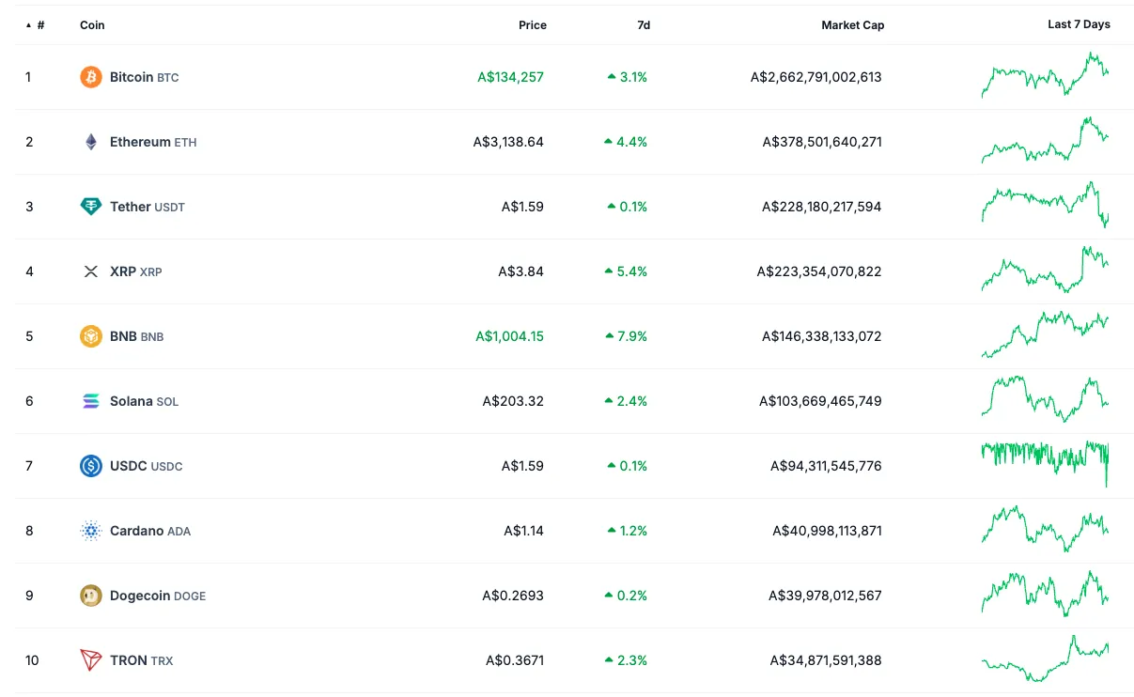Click the Ethereum logo icon
Screen dimensions: 1134x697
pos(91,142)
